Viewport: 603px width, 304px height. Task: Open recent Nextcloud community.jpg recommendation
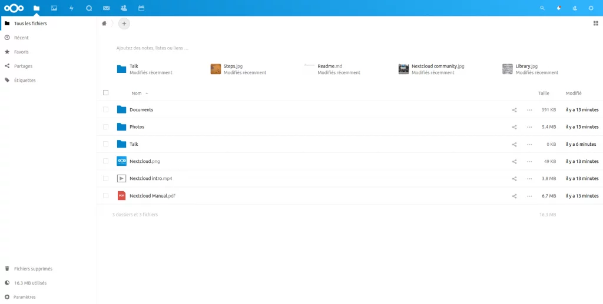[432, 69]
